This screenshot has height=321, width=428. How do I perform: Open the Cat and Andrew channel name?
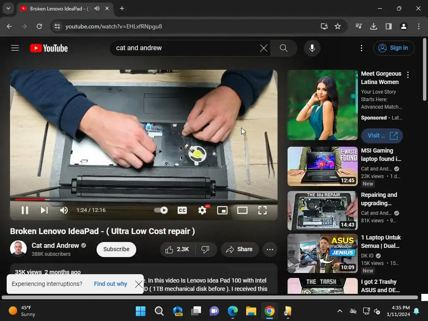tap(55, 245)
